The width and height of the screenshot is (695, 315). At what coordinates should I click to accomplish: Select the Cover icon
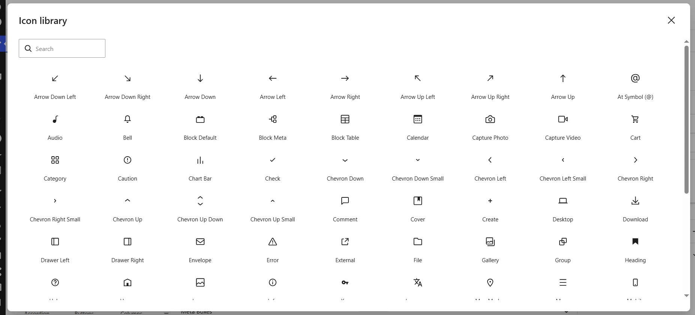click(418, 201)
